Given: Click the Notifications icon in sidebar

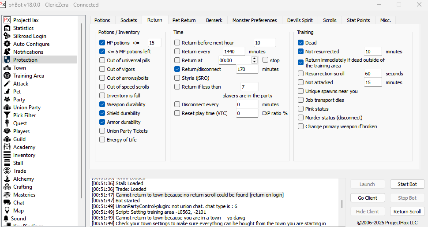Looking at the screenshot, I should click(x=7, y=52).
